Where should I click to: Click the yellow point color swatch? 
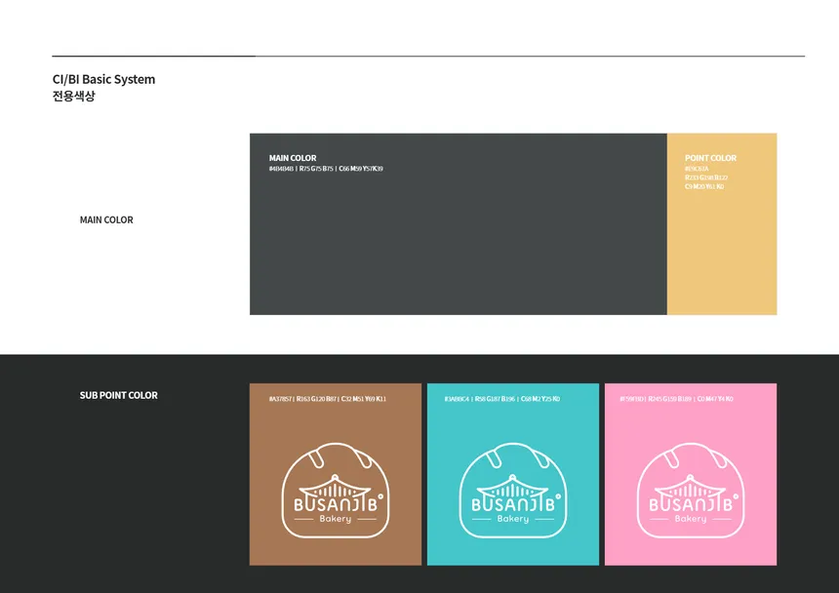[722, 224]
